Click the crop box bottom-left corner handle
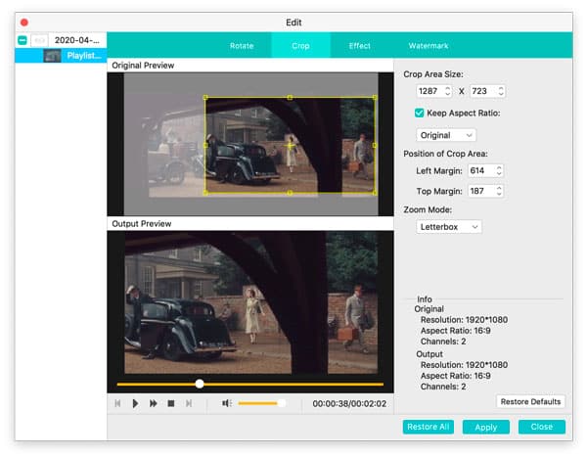The height and width of the screenshot is (458, 587). [205, 193]
